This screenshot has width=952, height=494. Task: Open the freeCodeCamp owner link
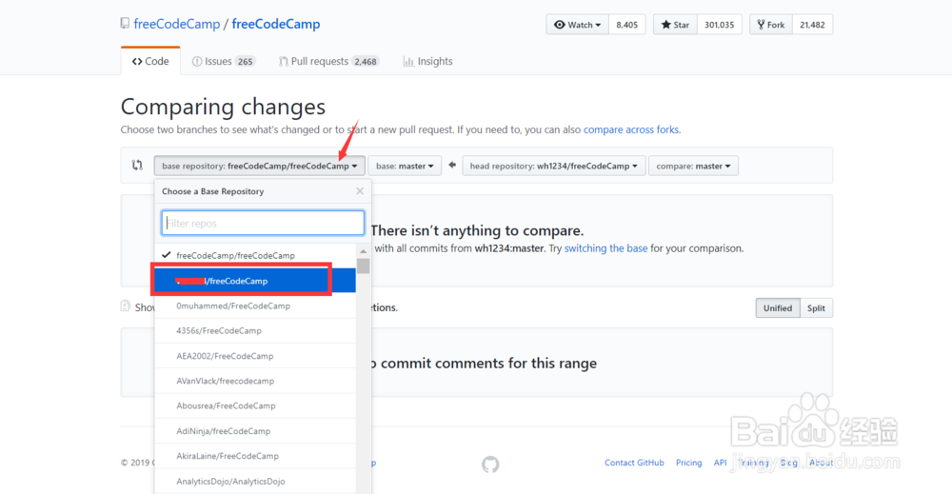pyautogui.click(x=177, y=25)
